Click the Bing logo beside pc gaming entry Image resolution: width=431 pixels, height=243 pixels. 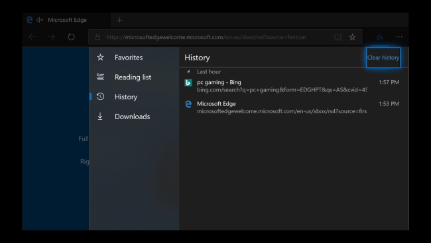click(188, 82)
